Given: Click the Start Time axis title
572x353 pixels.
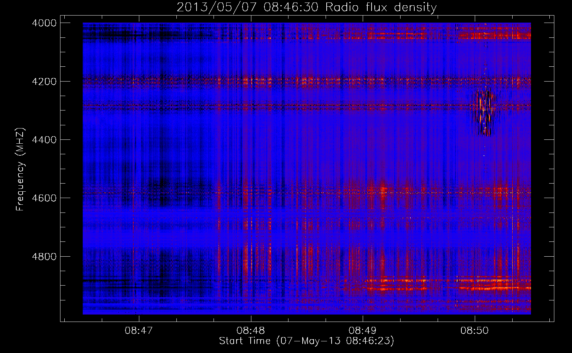Looking at the screenshot, I should (307, 341).
